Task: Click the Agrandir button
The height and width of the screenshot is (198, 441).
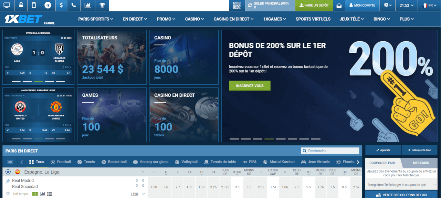Action: point(383,150)
